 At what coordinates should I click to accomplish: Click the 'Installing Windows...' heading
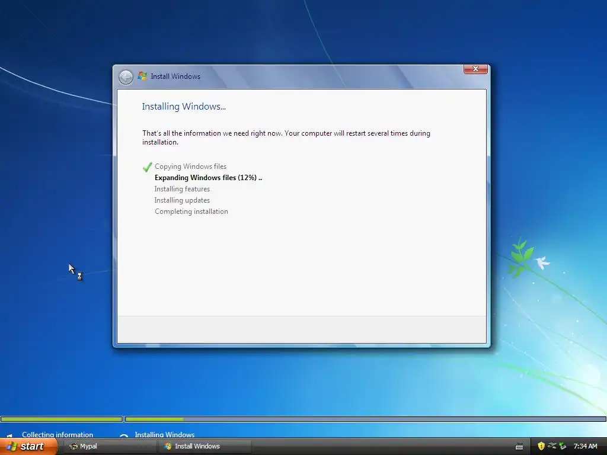(x=184, y=107)
